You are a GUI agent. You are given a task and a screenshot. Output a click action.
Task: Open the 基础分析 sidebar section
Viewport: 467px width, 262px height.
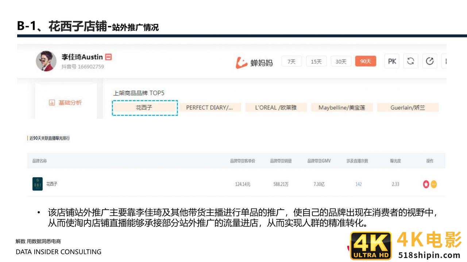(65, 103)
